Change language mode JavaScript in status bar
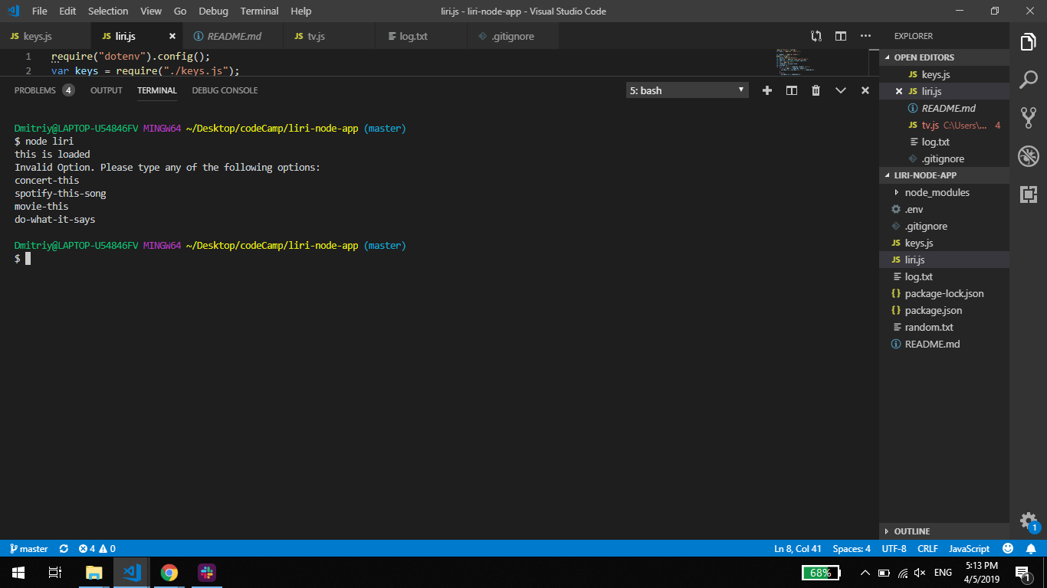 (969, 549)
